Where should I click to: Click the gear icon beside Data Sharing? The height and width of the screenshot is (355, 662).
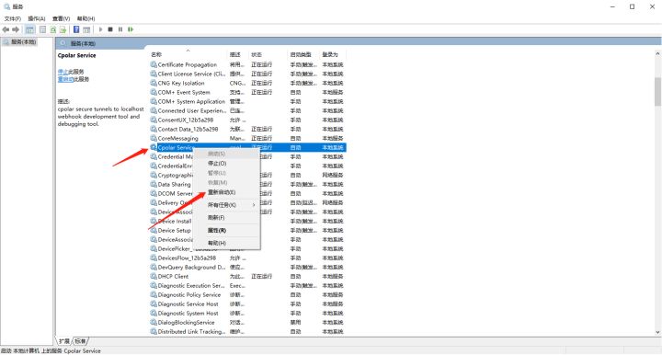coord(154,185)
